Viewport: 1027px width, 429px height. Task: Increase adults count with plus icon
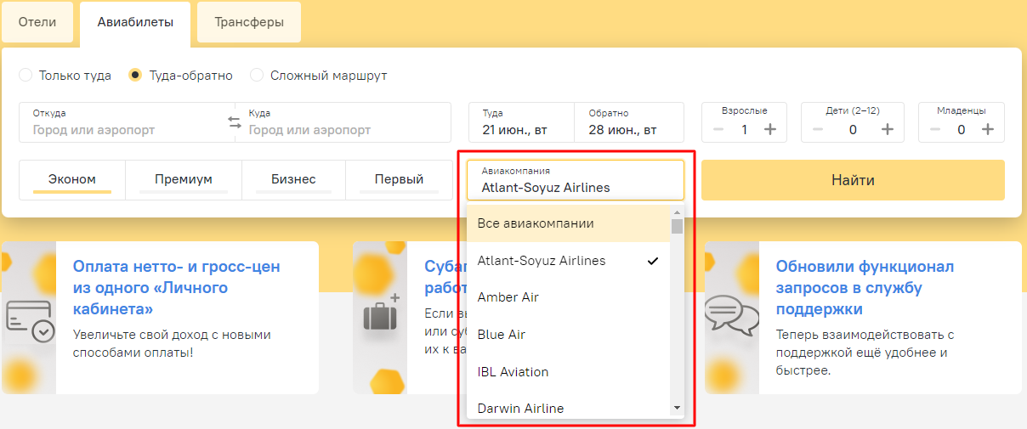coord(770,129)
